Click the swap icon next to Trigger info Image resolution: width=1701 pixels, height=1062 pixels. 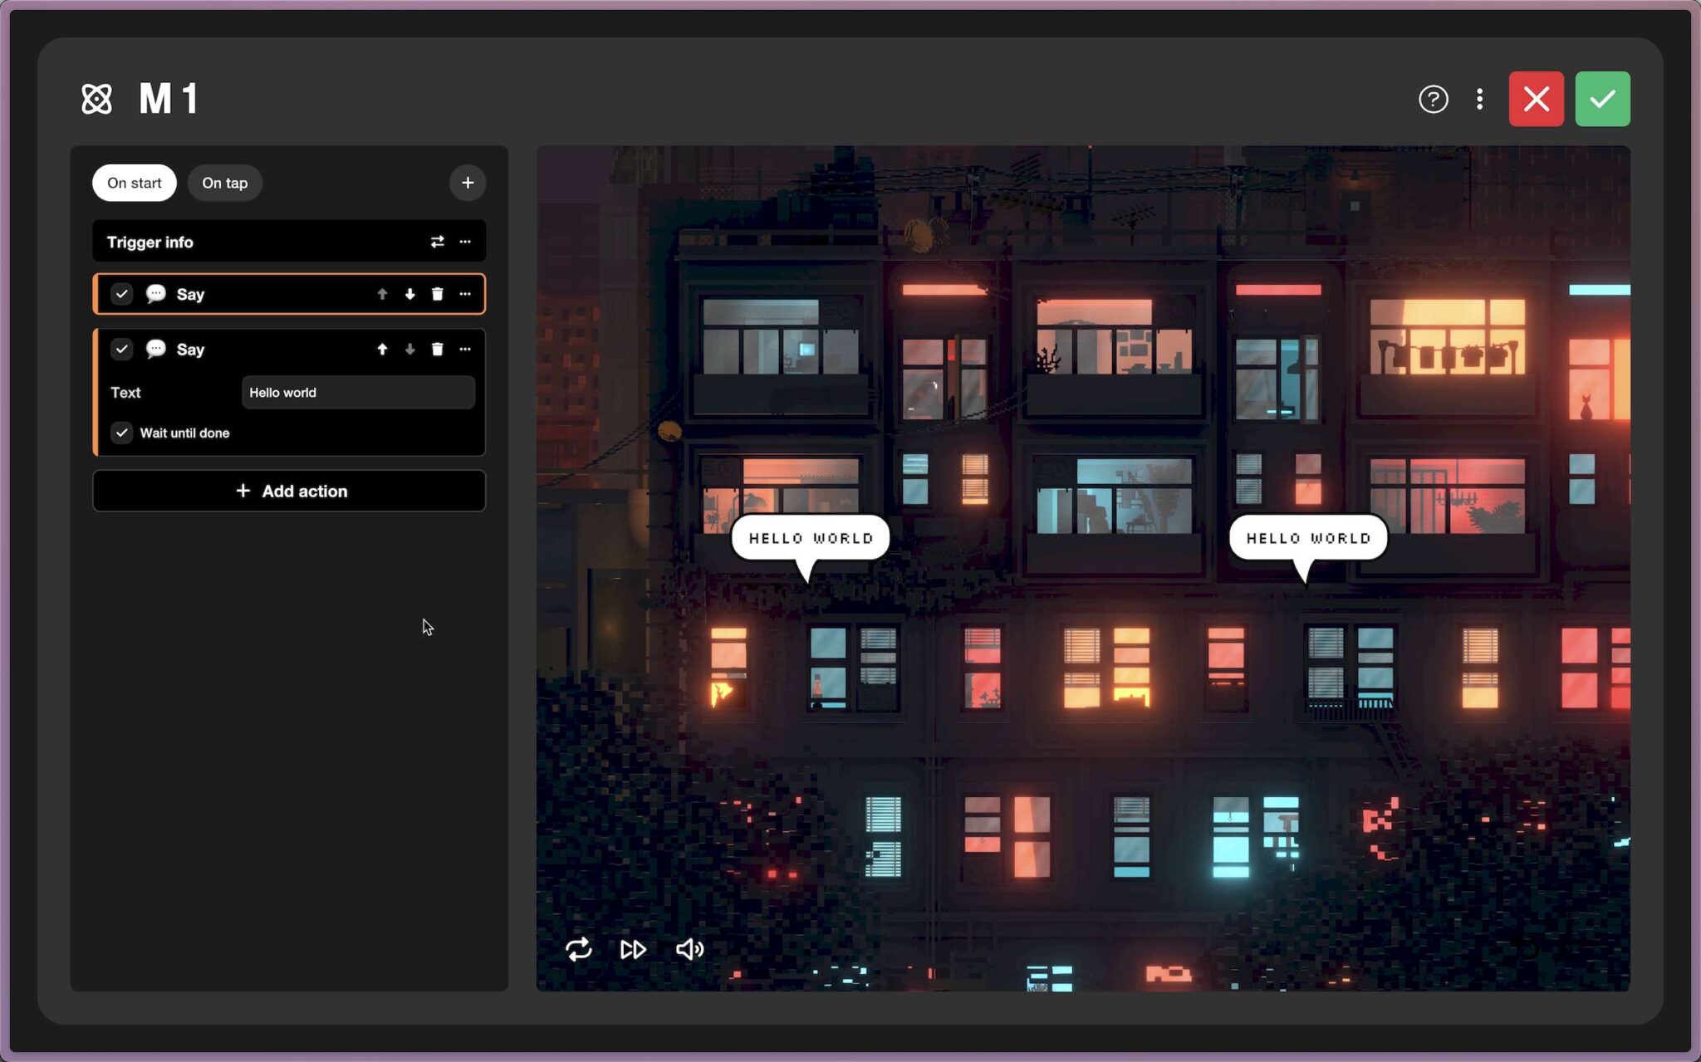437,242
